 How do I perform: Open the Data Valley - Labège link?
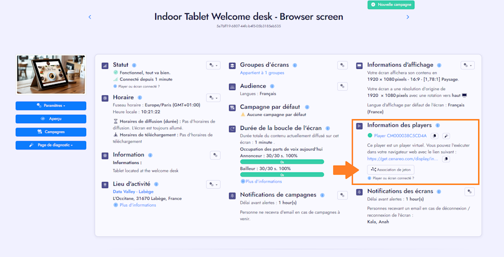133,191
